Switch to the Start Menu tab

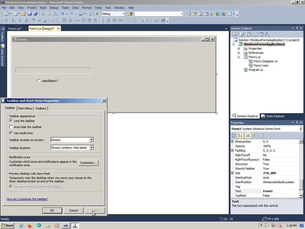tap(25, 108)
